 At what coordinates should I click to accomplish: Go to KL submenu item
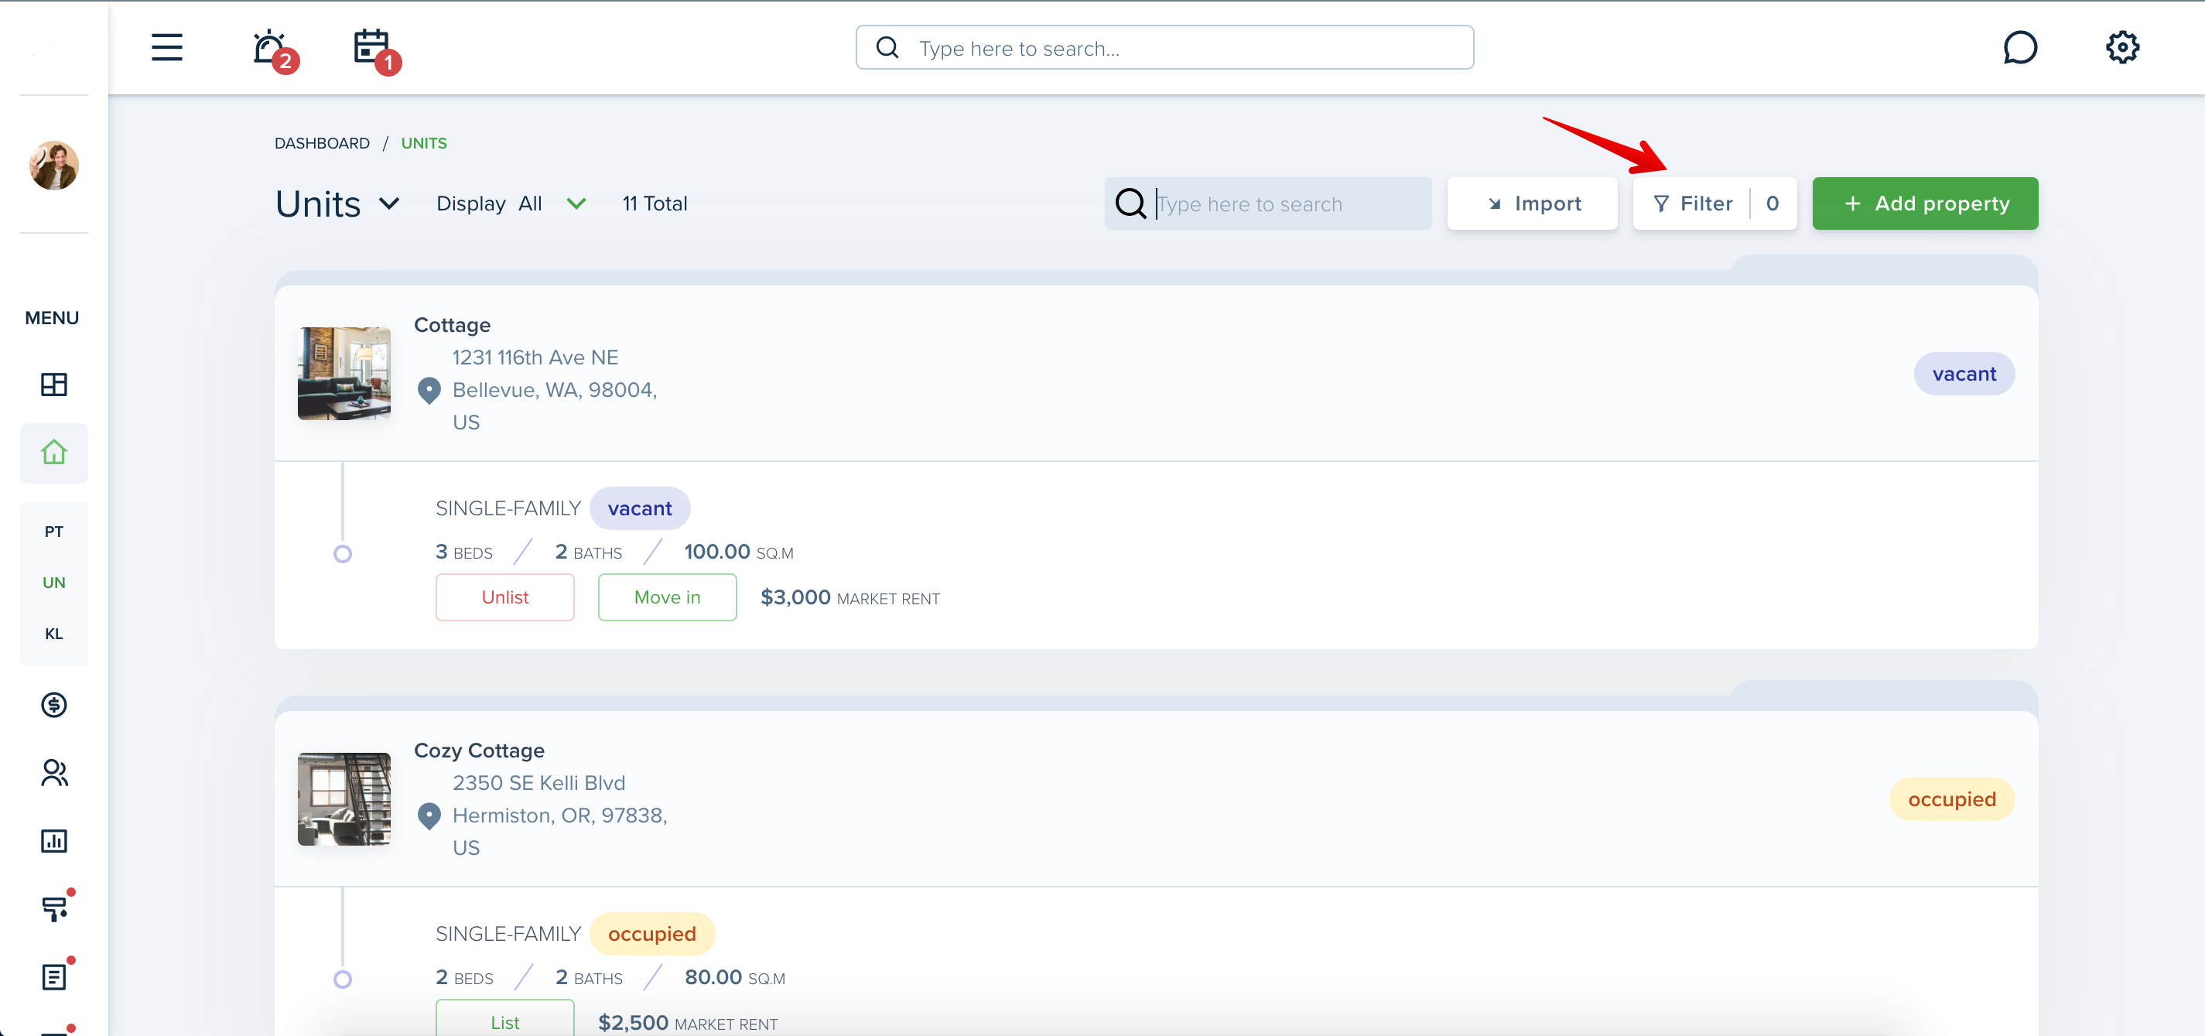point(54,634)
